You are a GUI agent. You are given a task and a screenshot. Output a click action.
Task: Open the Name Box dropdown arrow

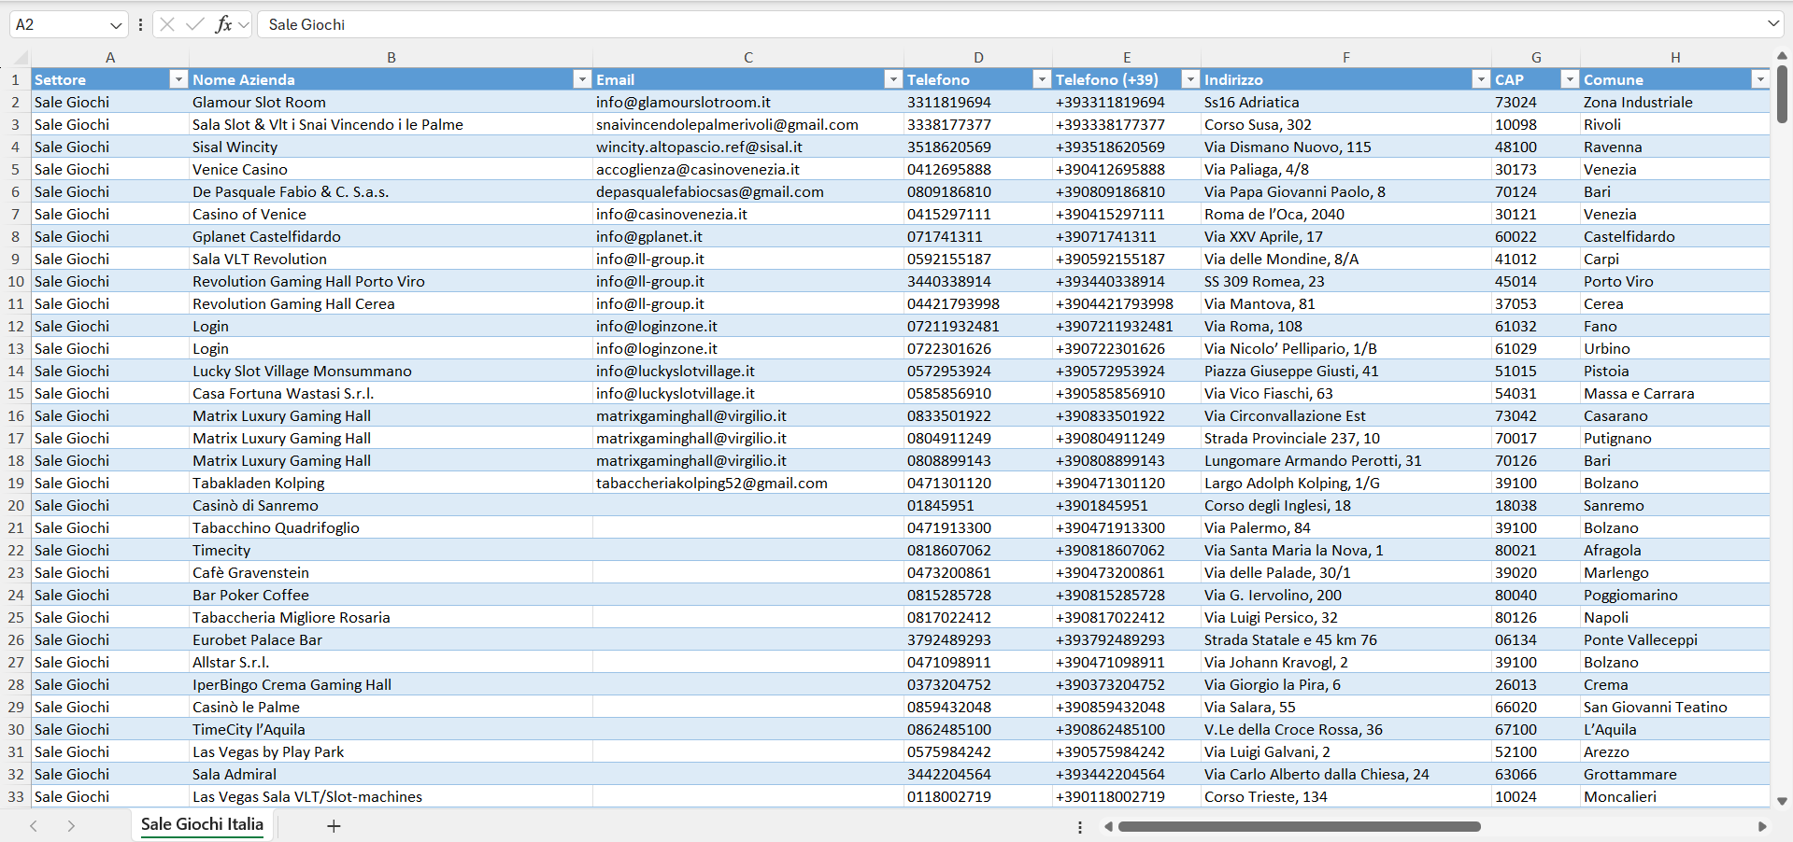click(x=116, y=25)
